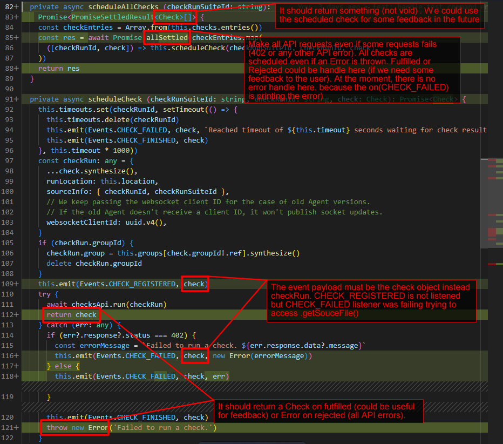
Task: Click the 'const res' declaration on line 85
Action: tap(57, 38)
